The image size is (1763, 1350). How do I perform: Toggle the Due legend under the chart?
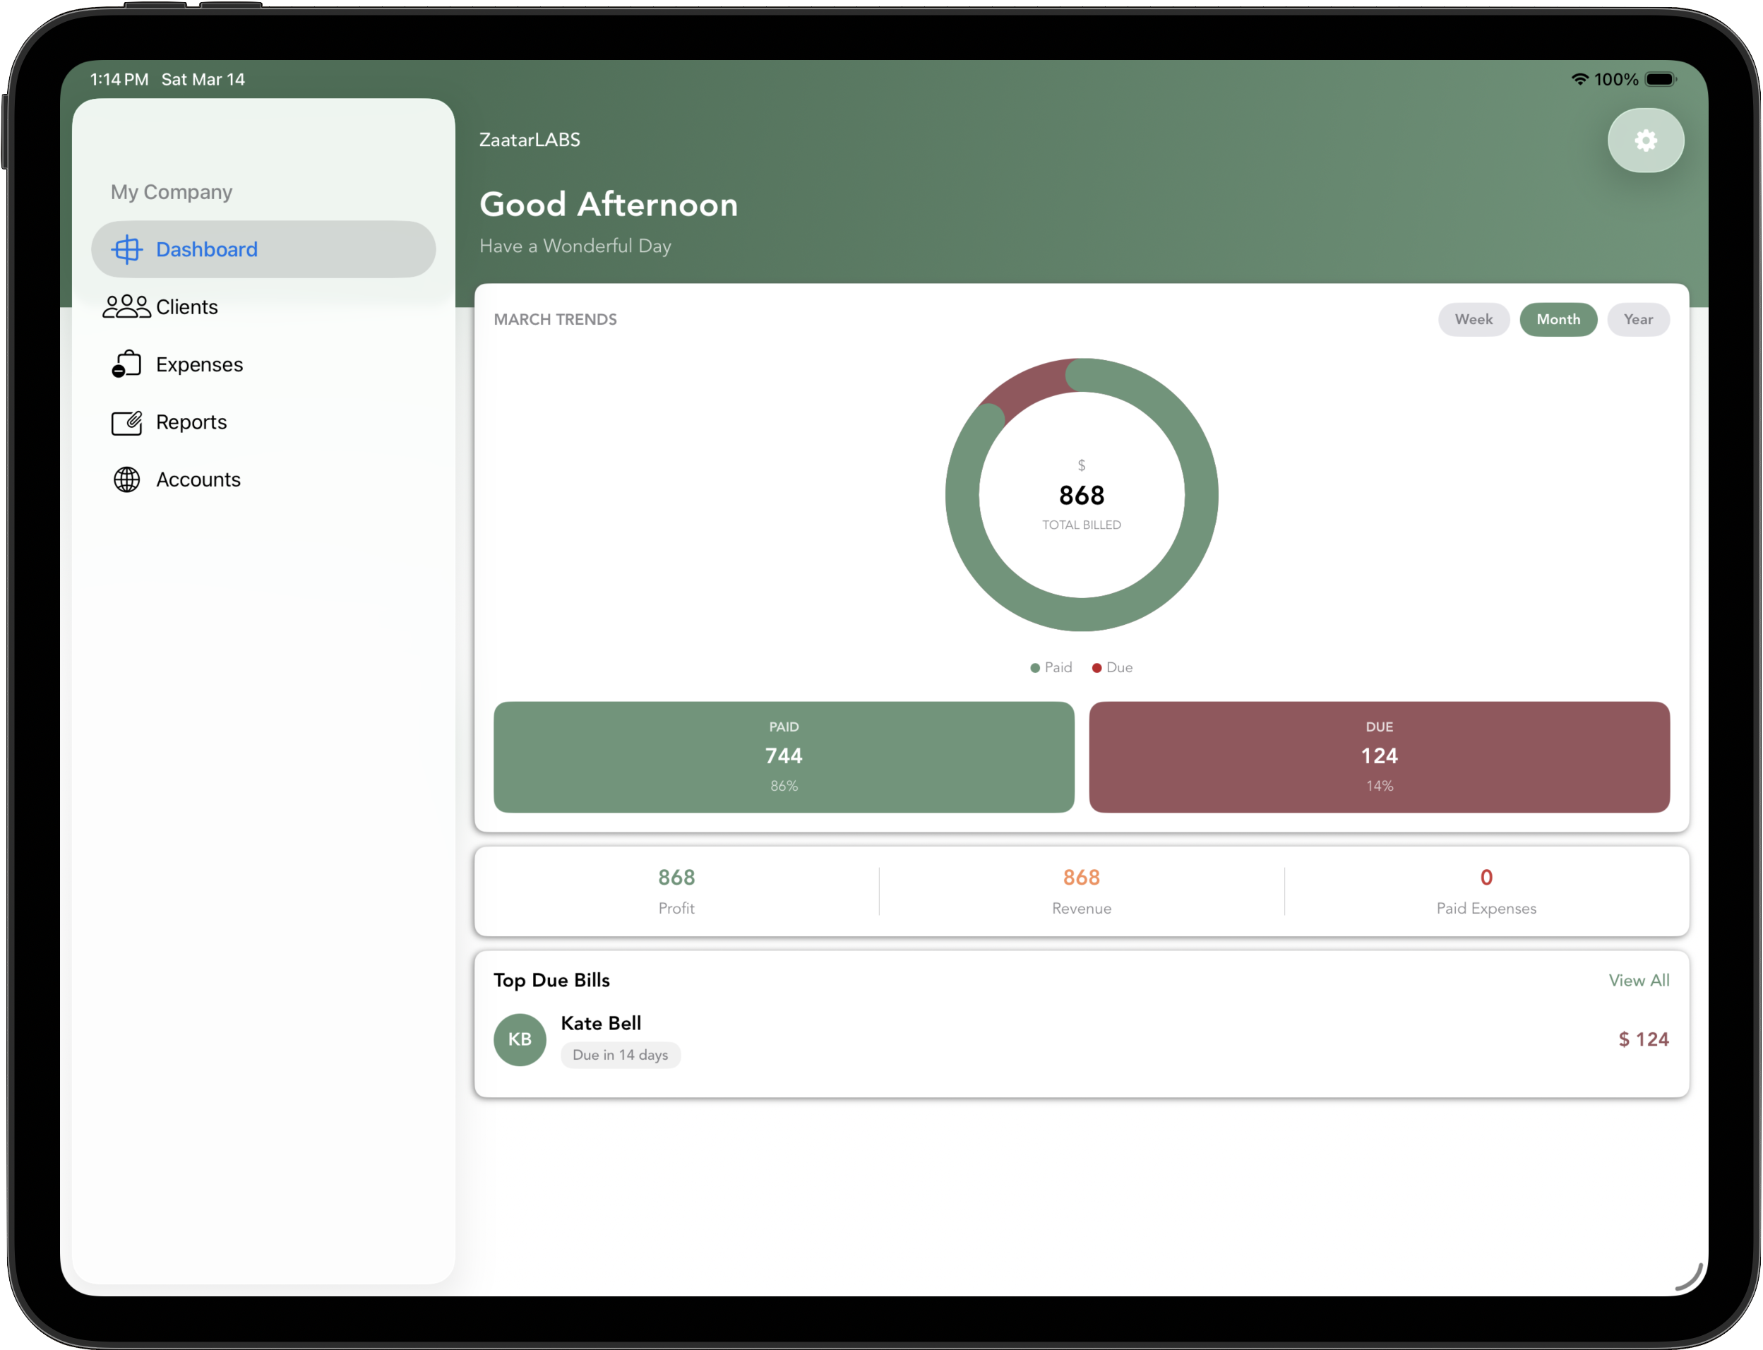click(1112, 668)
